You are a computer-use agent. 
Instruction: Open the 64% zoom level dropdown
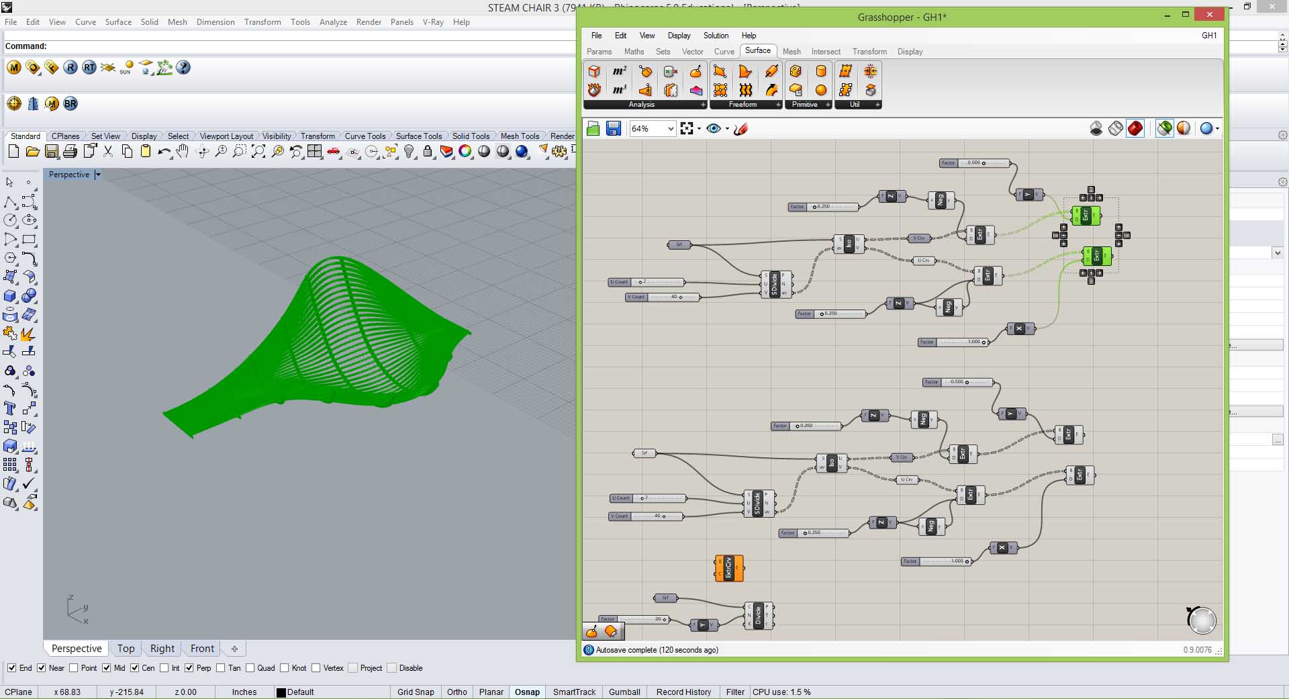[670, 128]
